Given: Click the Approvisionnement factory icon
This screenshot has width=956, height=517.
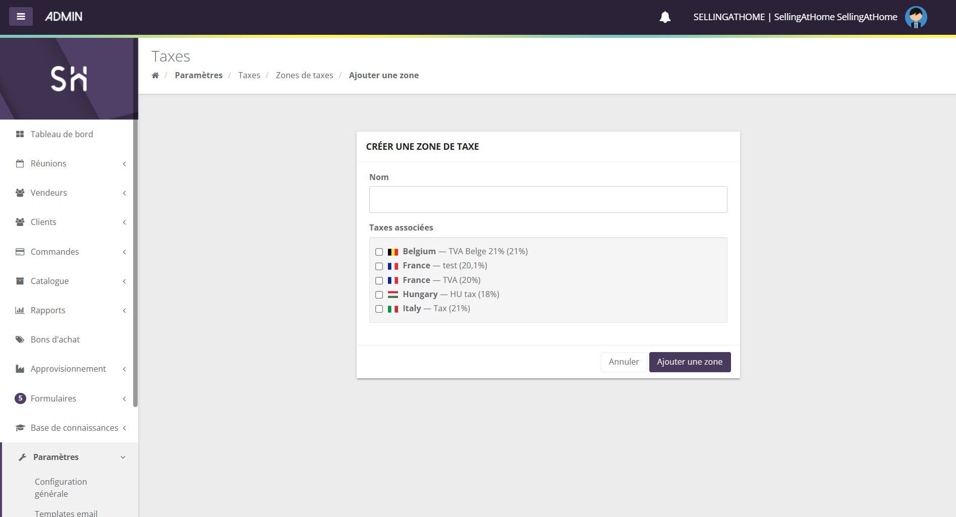Looking at the screenshot, I should click(20, 369).
